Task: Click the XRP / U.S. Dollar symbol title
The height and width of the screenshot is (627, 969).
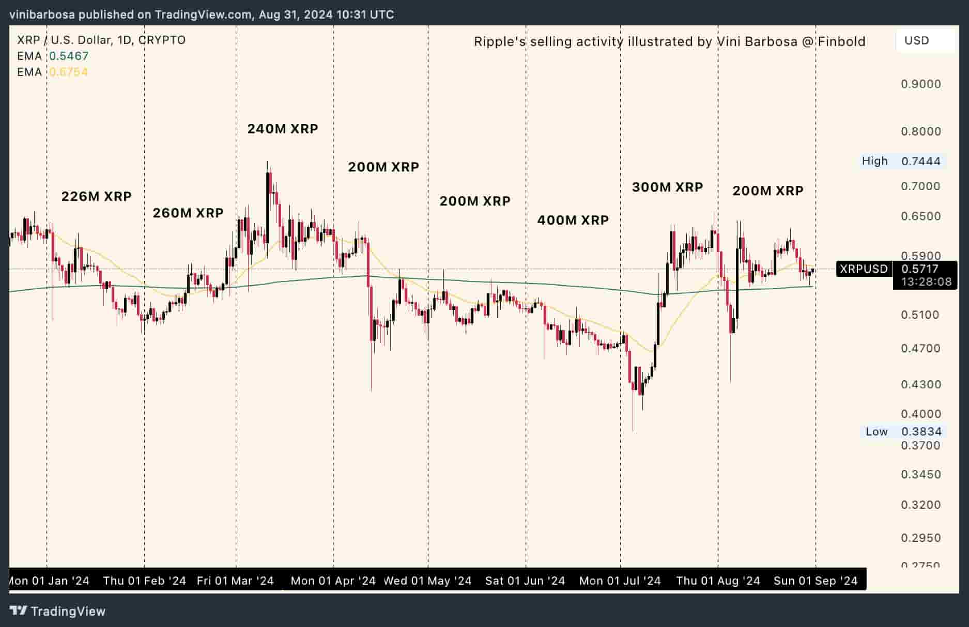Action: coord(101,40)
